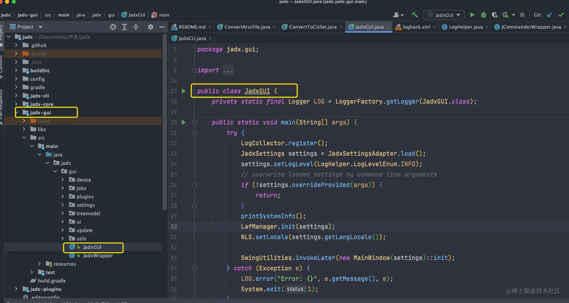Expand the jadx-plugins module
The image size is (569, 303).
coord(16,289)
